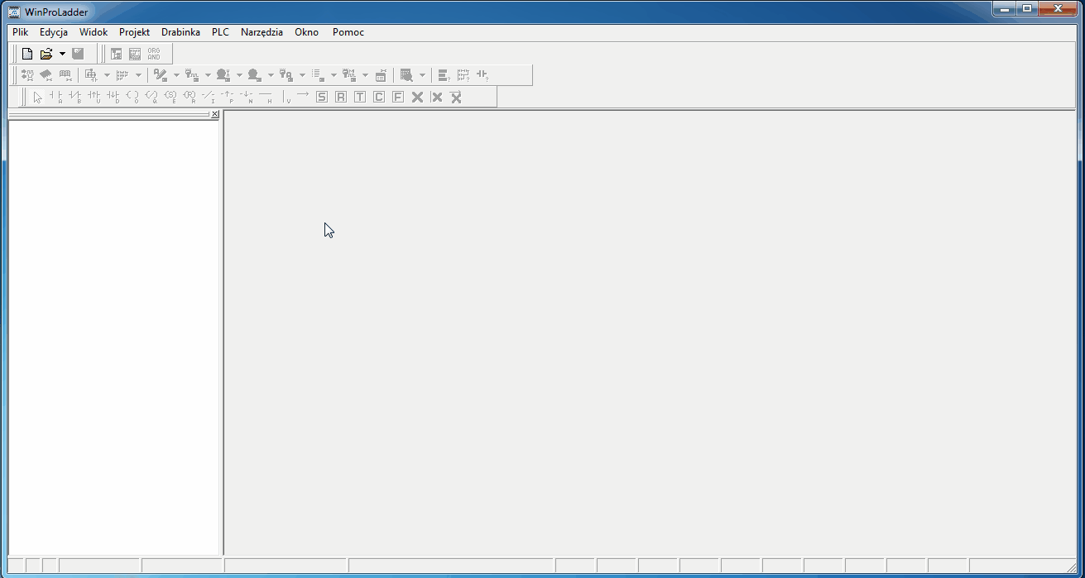Viewport: 1085px width, 578px height.
Task: Insert rising edge contact labeled U
Action: click(94, 97)
